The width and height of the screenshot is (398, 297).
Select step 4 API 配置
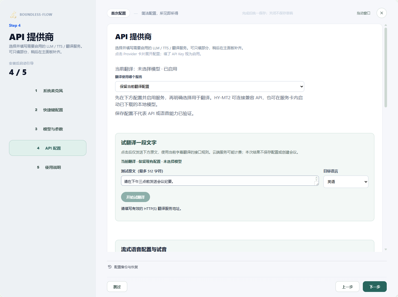[48, 148]
